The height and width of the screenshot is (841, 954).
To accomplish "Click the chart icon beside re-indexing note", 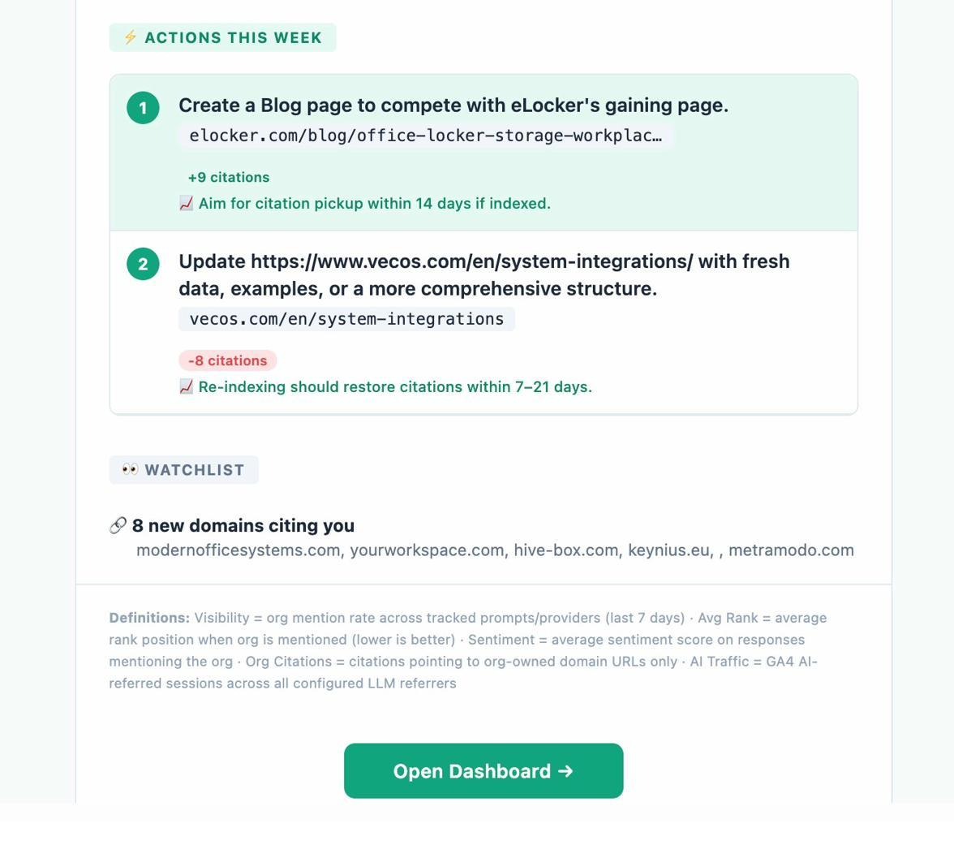I will [186, 387].
